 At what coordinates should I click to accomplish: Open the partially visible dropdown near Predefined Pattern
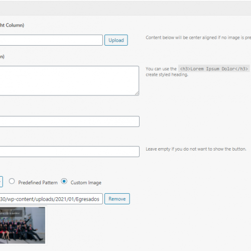[2, 182]
